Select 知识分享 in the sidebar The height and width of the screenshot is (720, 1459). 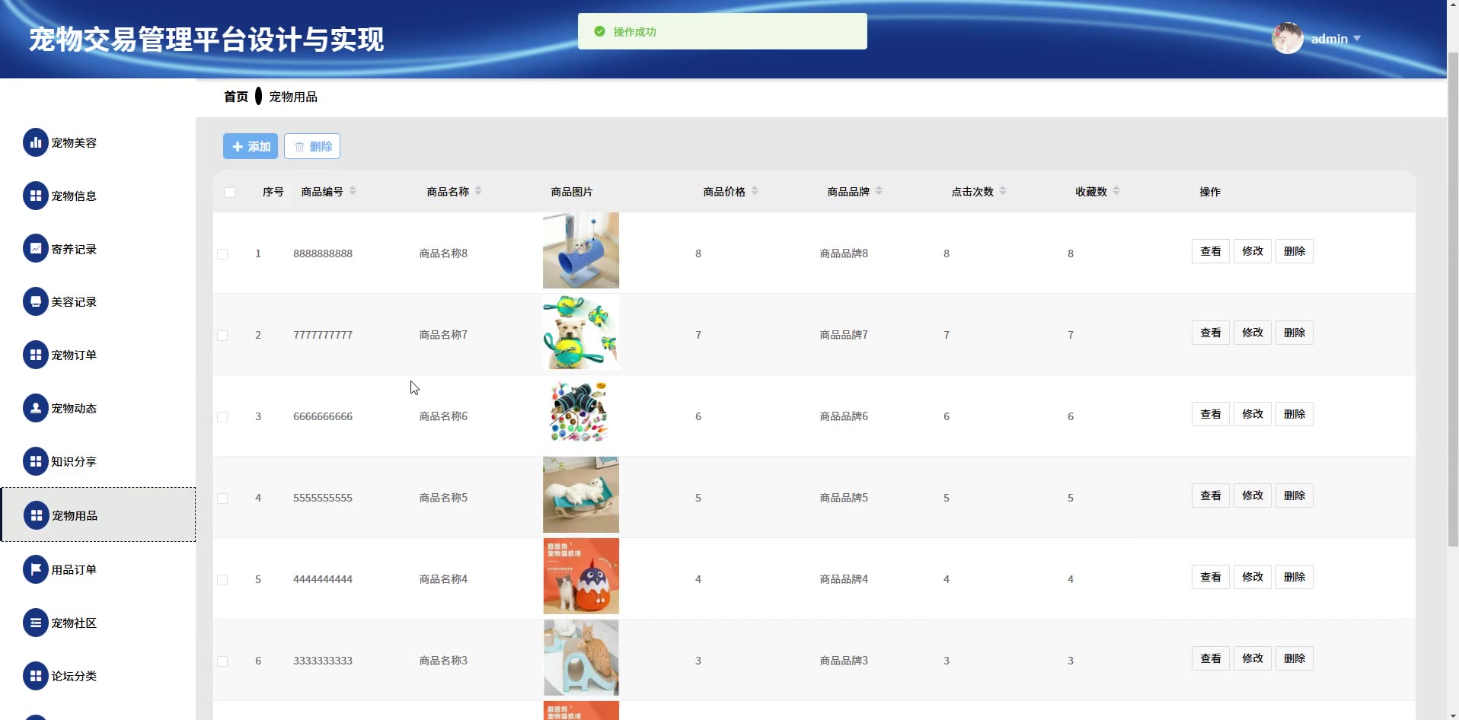(x=98, y=461)
